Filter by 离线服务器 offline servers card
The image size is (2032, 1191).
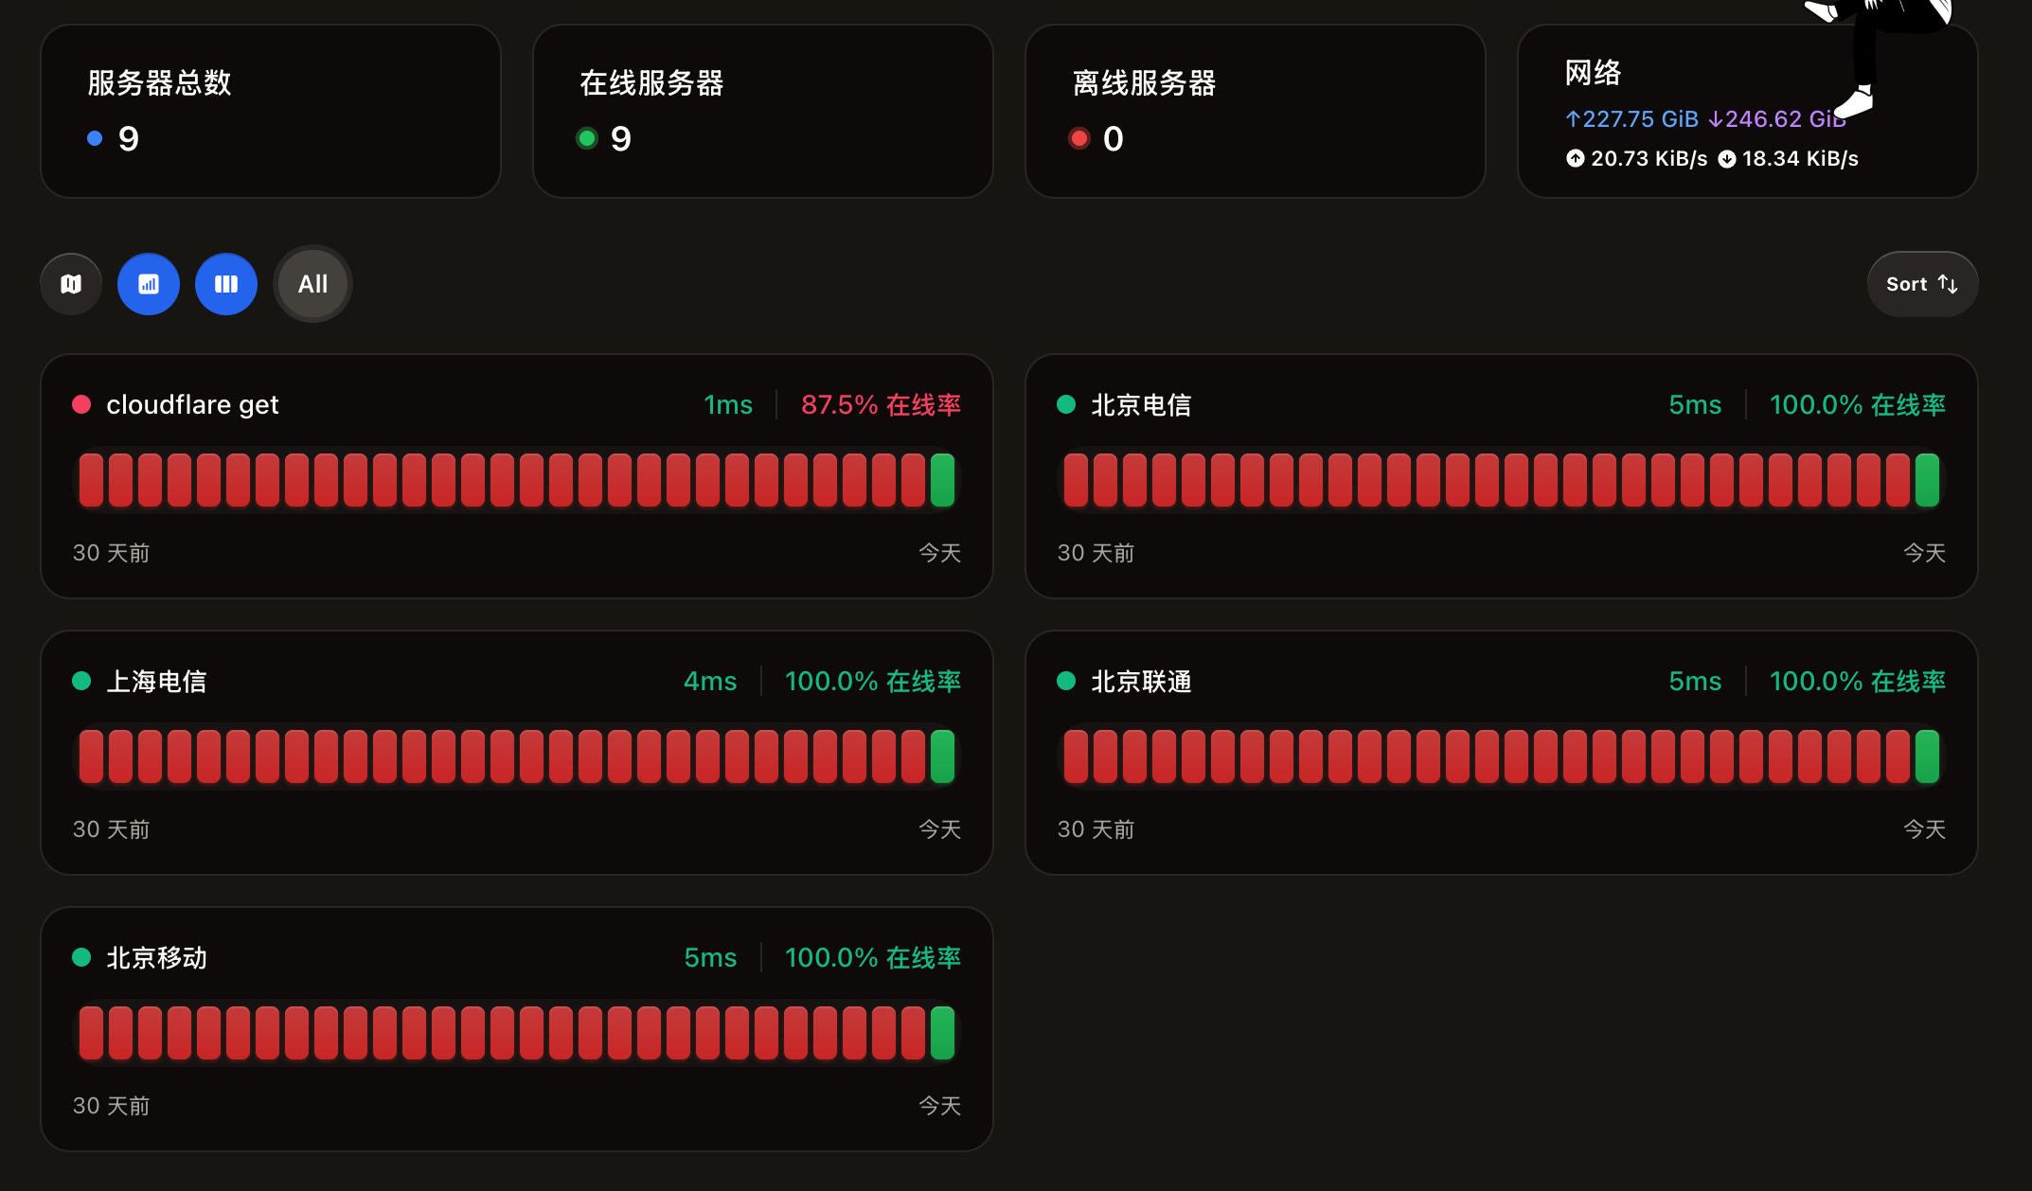(x=1256, y=111)
